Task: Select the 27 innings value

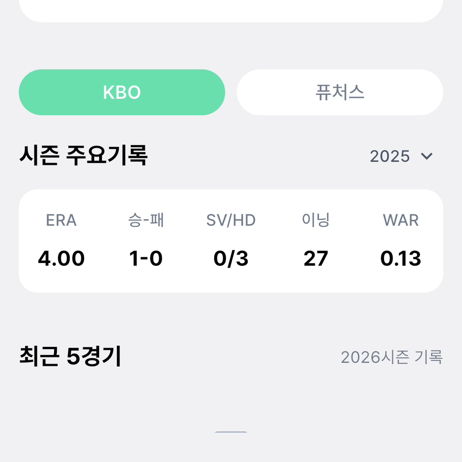Action: [x=316, y=259]
